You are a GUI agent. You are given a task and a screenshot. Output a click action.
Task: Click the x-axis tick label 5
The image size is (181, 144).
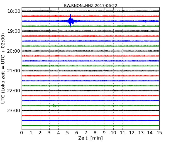pyautogui.click(x=68, y=133)
